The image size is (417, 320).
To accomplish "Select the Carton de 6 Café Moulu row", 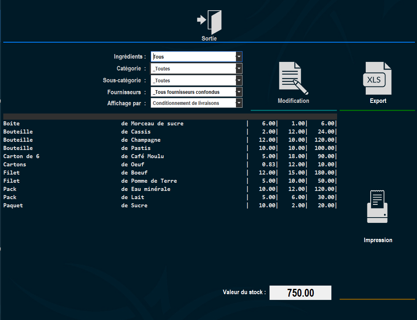I will click(170, 157).
